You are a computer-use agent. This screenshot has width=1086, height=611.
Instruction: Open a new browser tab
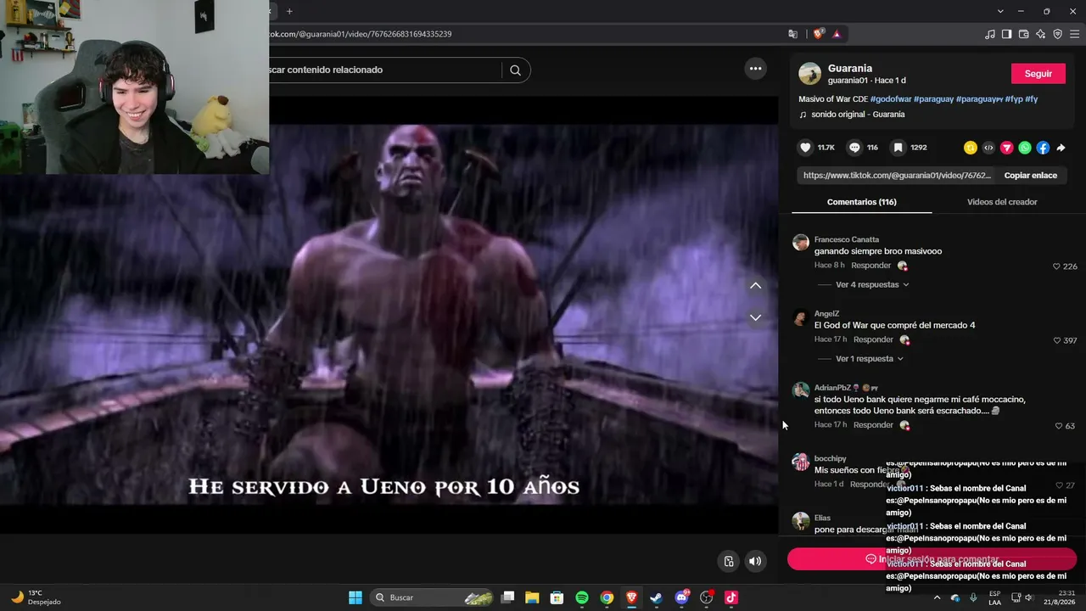[289, 11]
